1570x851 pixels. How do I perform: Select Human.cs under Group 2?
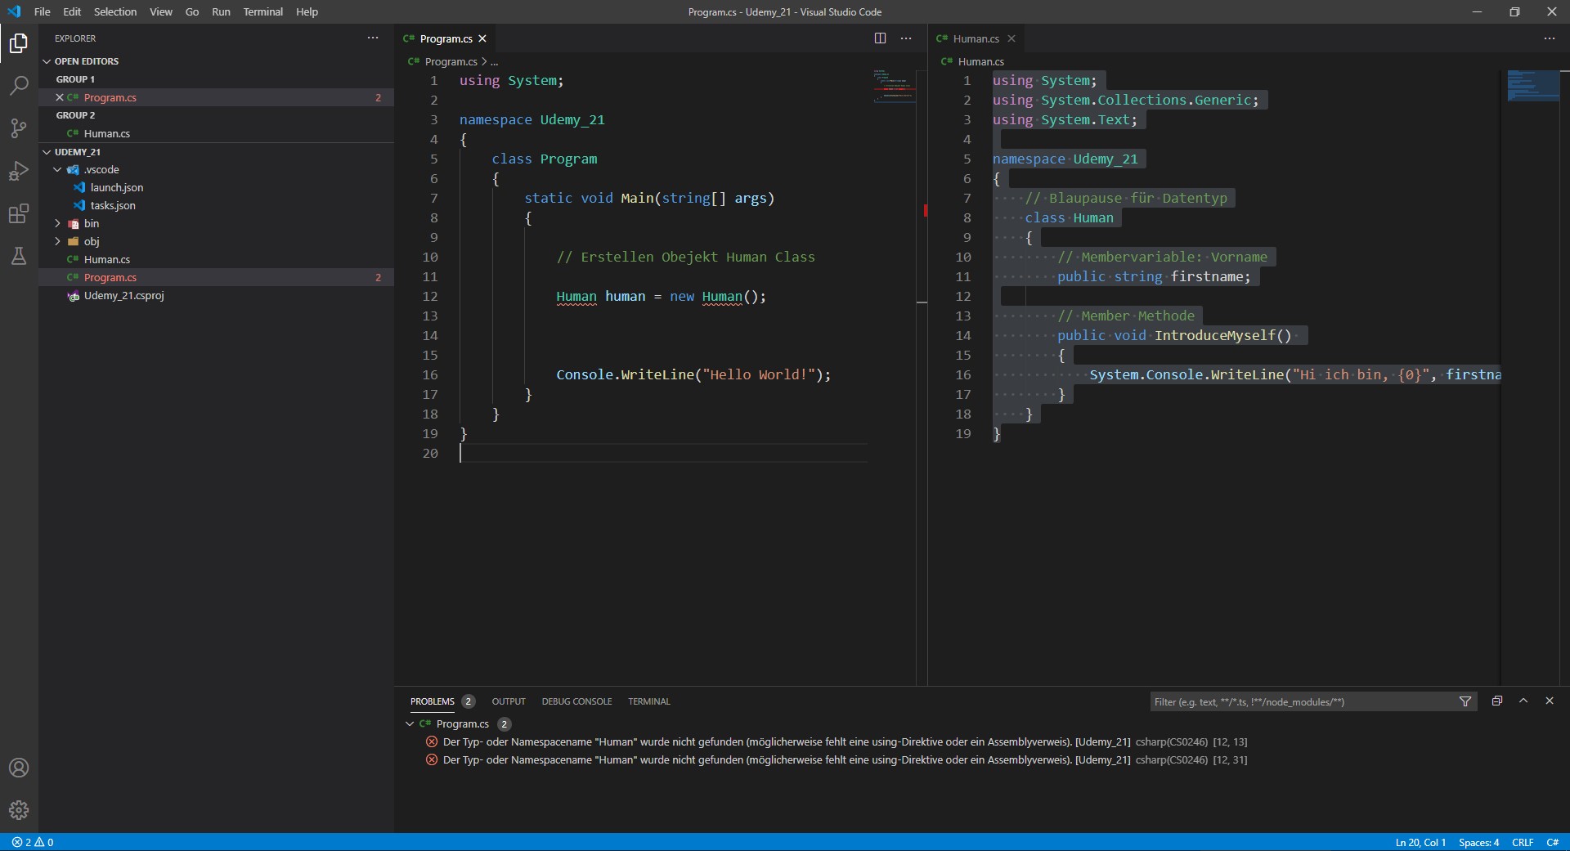point(107,133)
